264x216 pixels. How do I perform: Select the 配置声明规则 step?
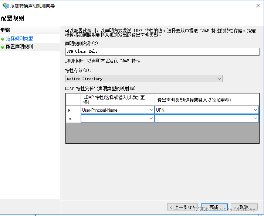(19, 46)
